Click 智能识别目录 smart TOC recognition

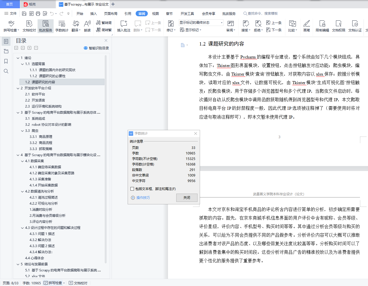point(96,48)
